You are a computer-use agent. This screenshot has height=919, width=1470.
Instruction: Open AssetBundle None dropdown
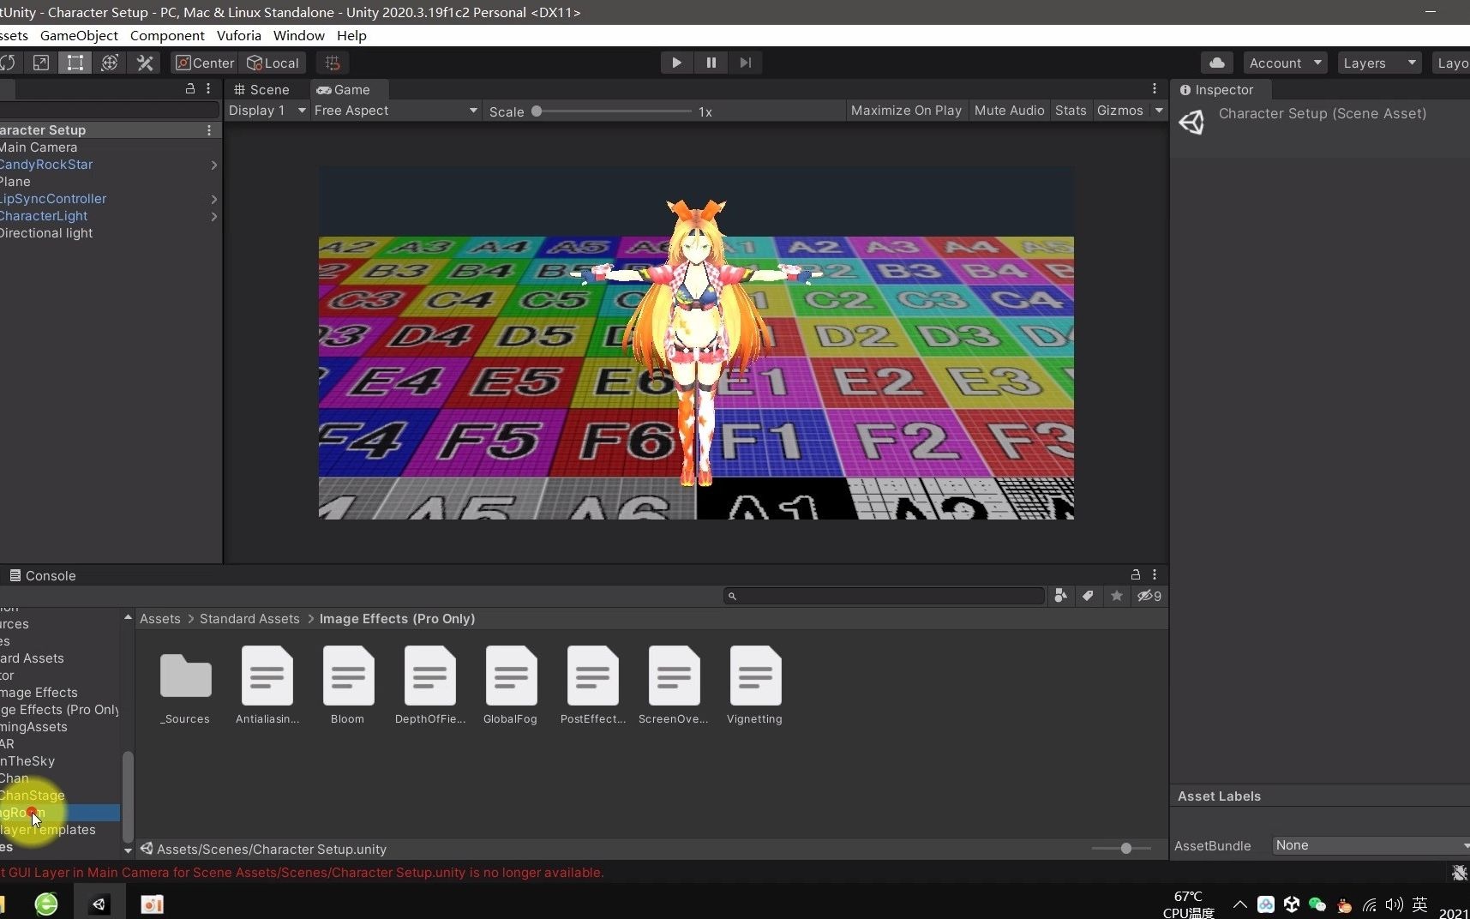(x=1371, y=845)
